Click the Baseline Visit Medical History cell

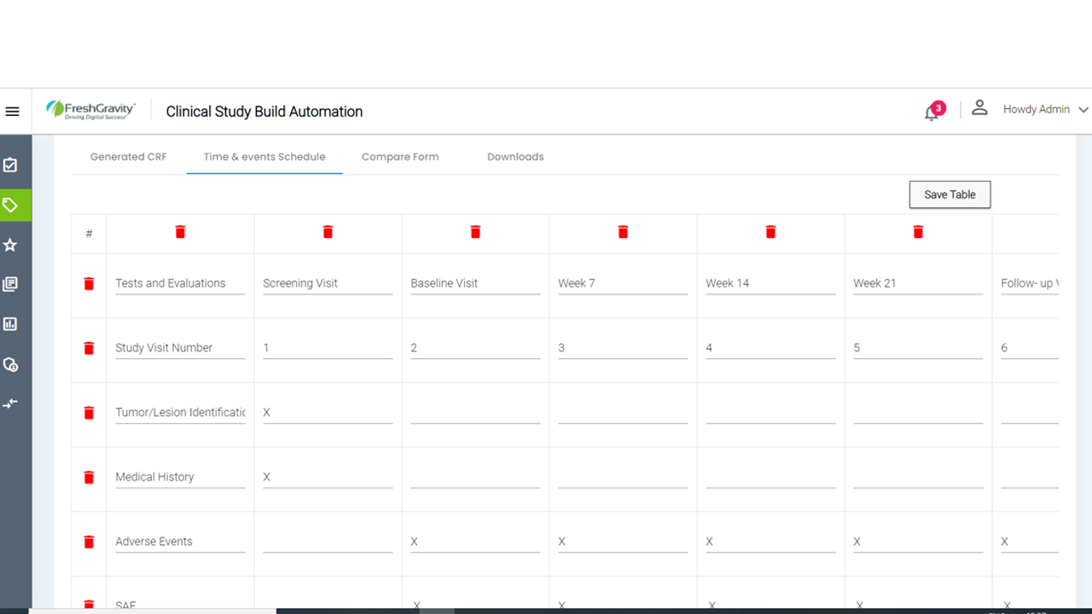coord(475,478)
